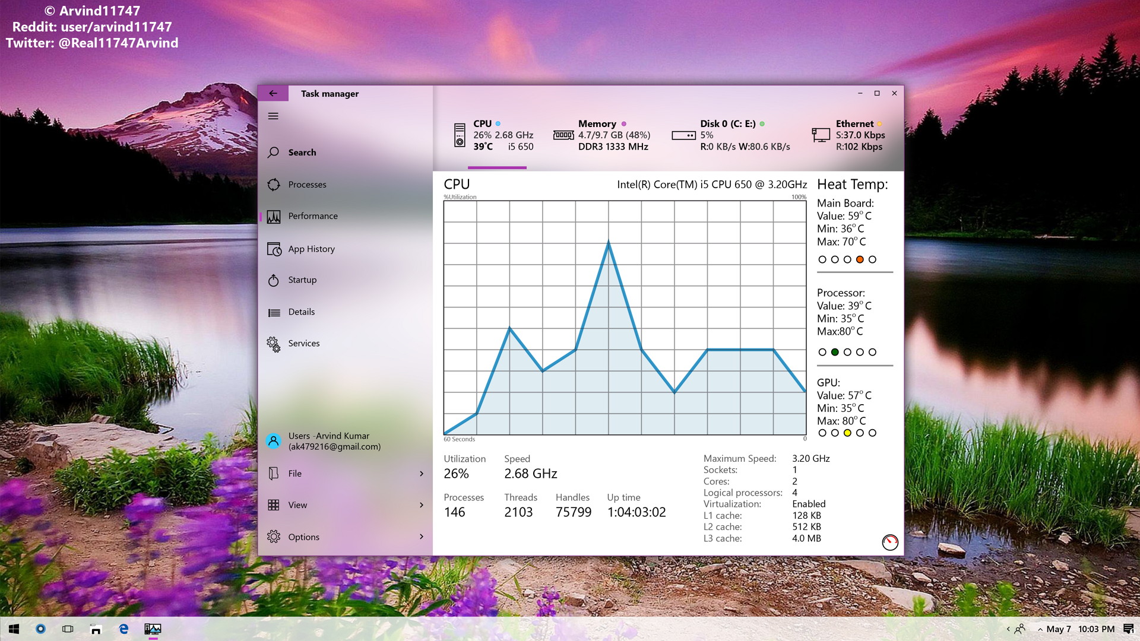Expand the File submenu chevron

(x=422, y=474)
